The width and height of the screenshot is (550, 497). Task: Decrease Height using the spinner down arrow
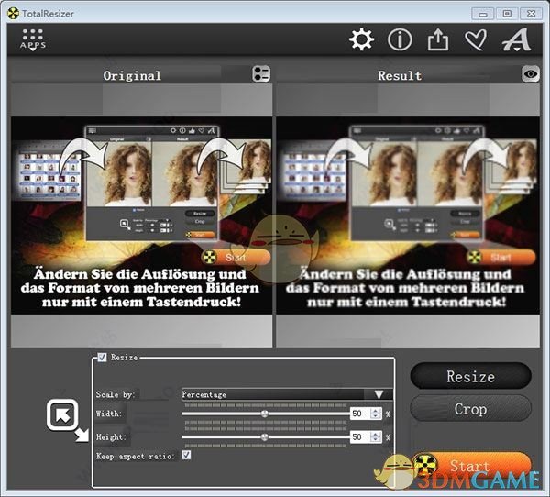point(376,440)
